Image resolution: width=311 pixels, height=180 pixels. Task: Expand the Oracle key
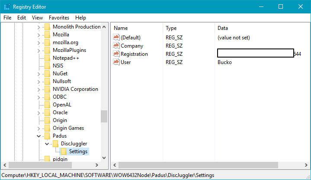(38, 113)
